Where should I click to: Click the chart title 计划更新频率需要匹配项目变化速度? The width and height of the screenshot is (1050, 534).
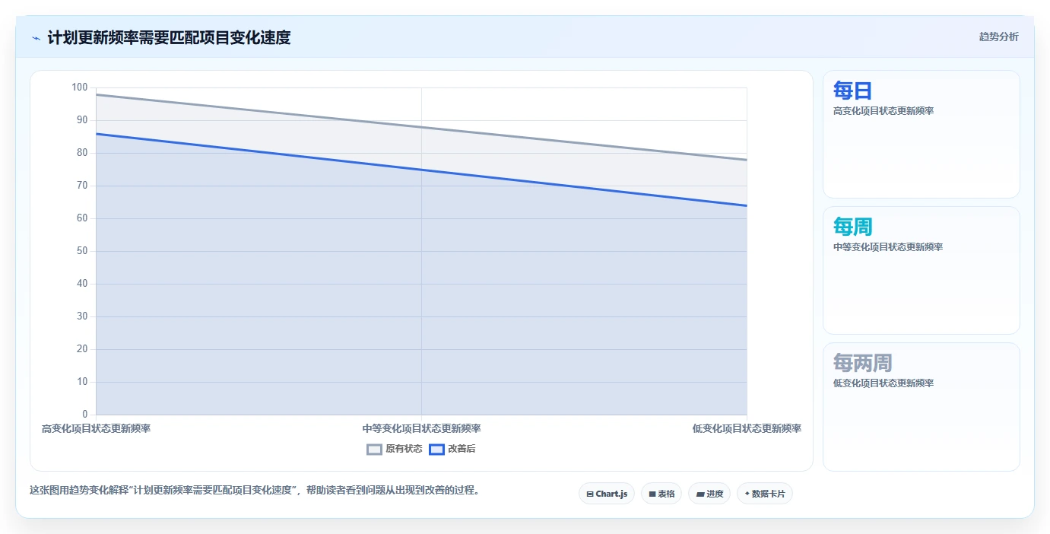pos(169,37)
